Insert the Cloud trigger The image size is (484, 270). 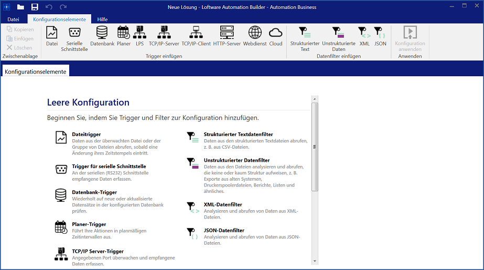click(276, 36)
